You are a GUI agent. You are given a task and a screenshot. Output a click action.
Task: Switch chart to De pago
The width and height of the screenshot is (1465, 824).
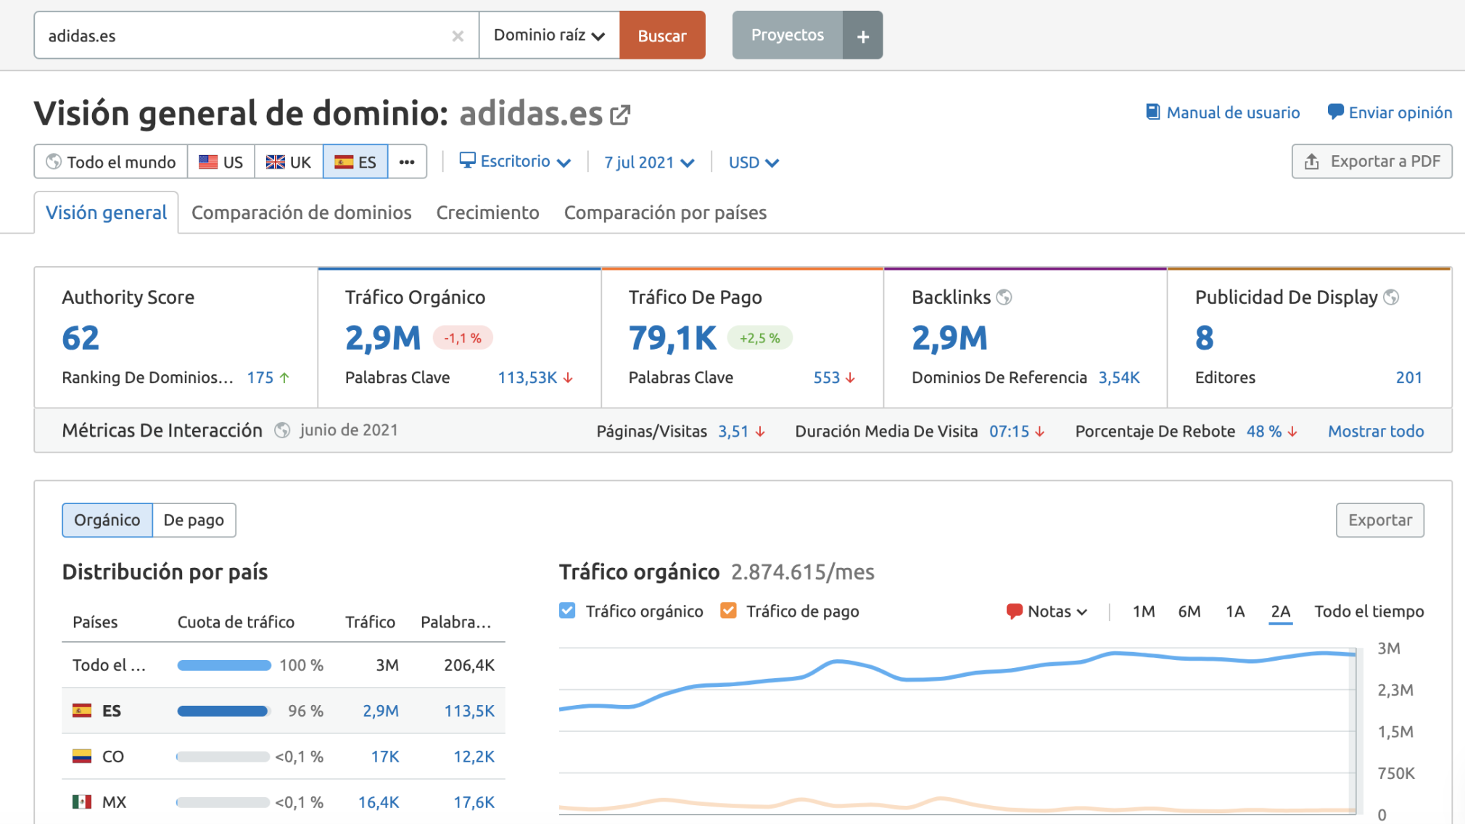(194, 520)
